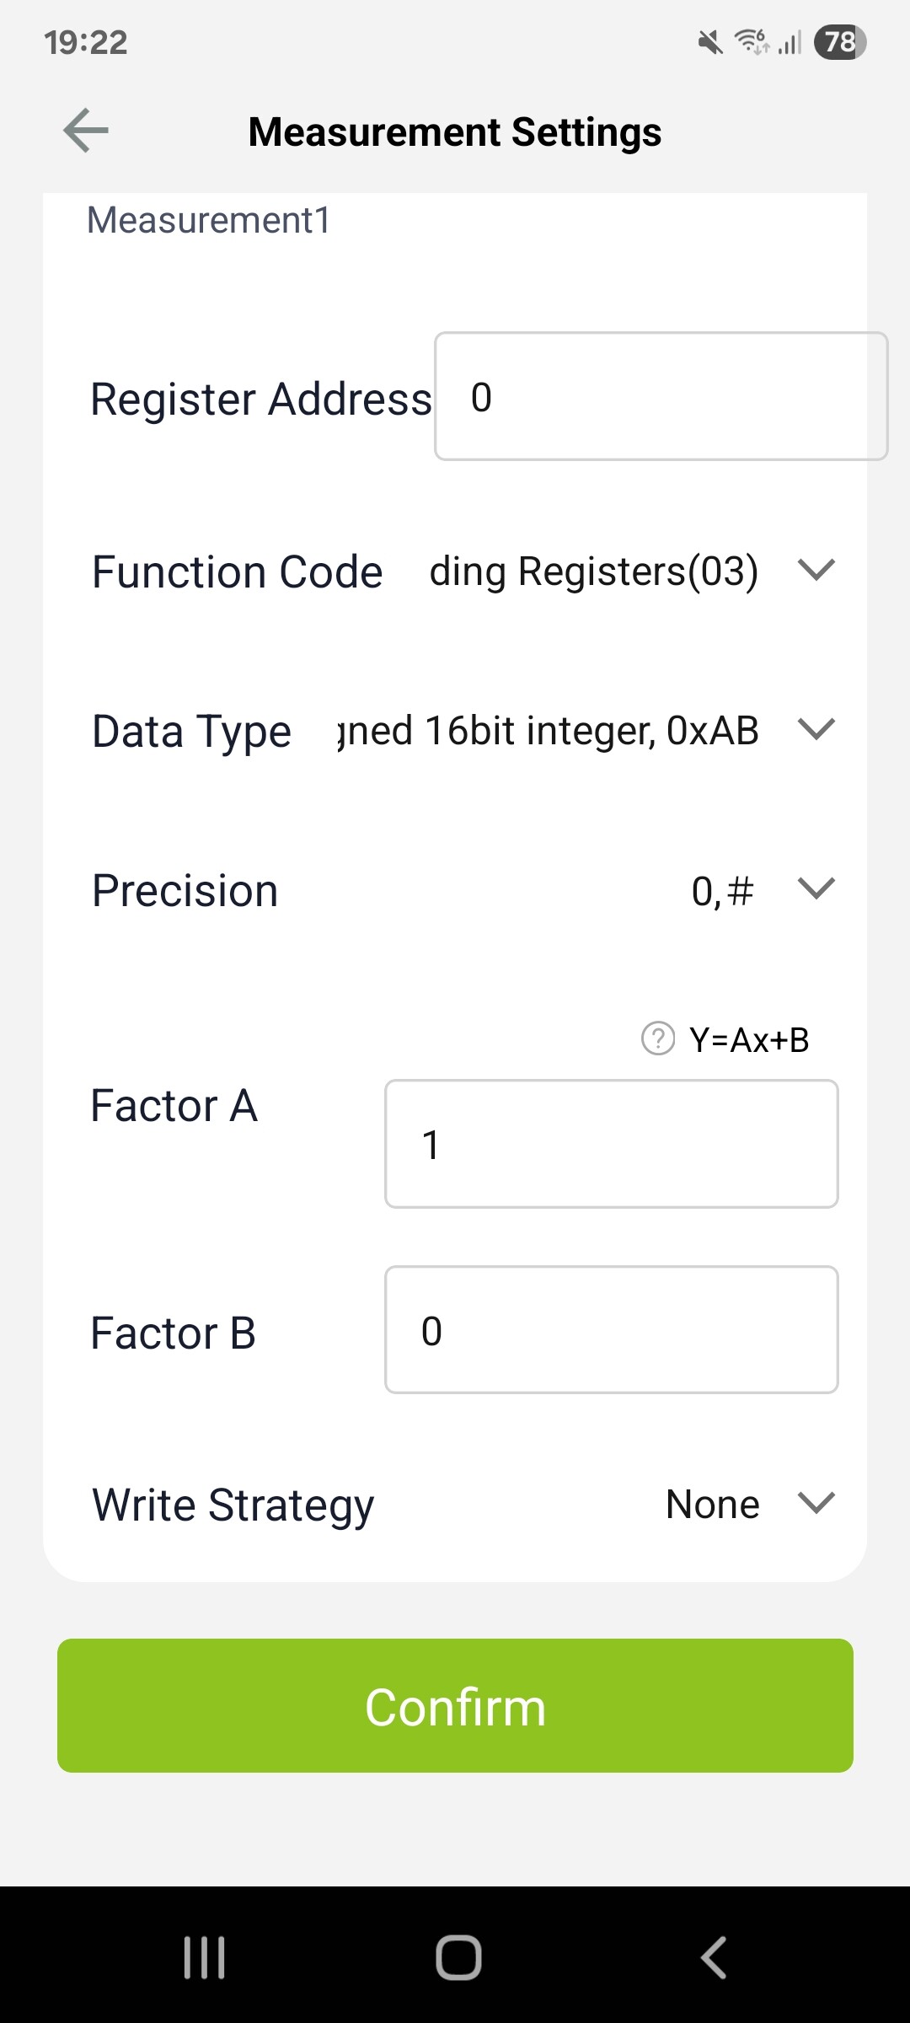The height and width of the screenshot is (2023, 910).
Task: Open the Precision dropdown chevron
Action: tap(816, 888)
